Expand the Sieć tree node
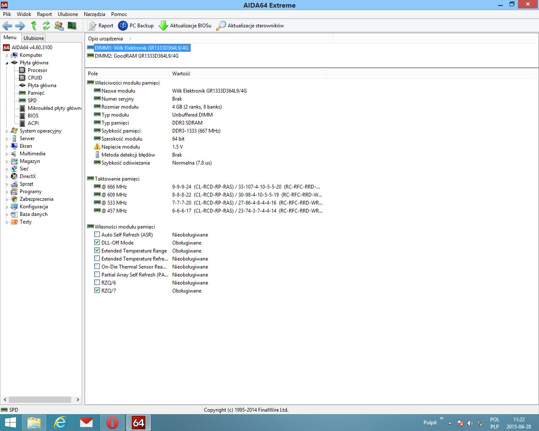This screenshot has height=431, width=539. coord(7,169)
